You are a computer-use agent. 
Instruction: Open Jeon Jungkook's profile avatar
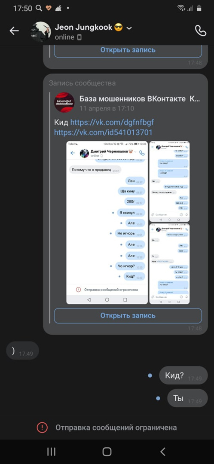(x=41, y=32)
